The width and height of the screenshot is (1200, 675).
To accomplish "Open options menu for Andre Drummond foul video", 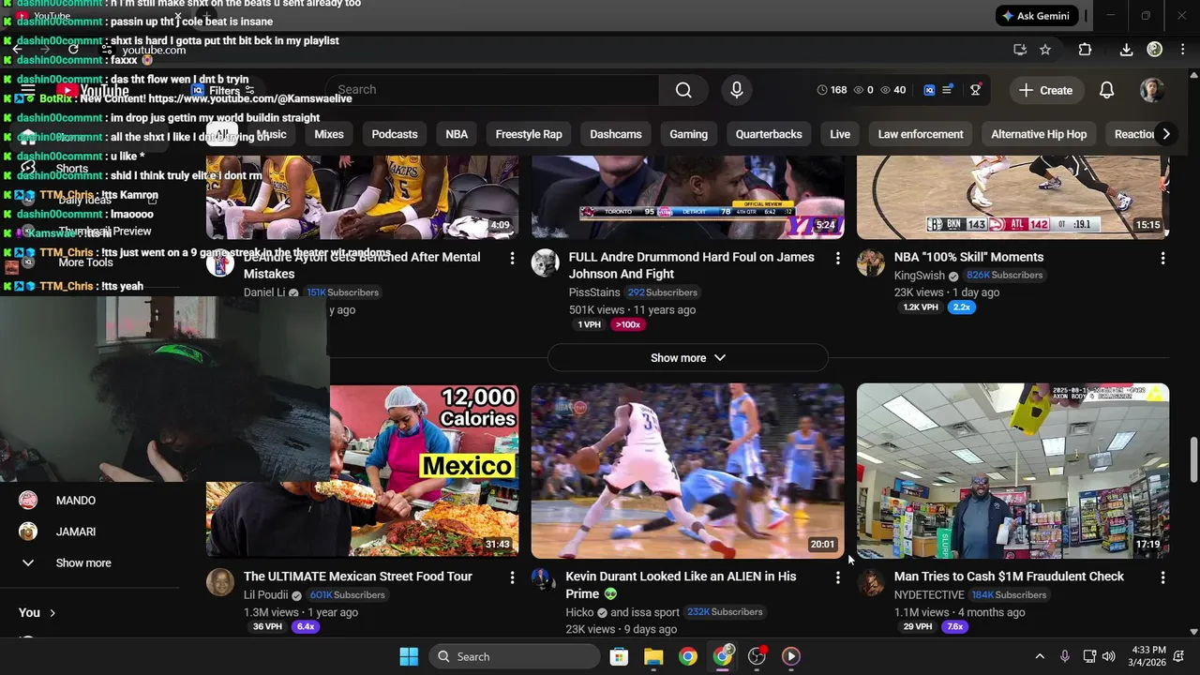I will [837, 258].
